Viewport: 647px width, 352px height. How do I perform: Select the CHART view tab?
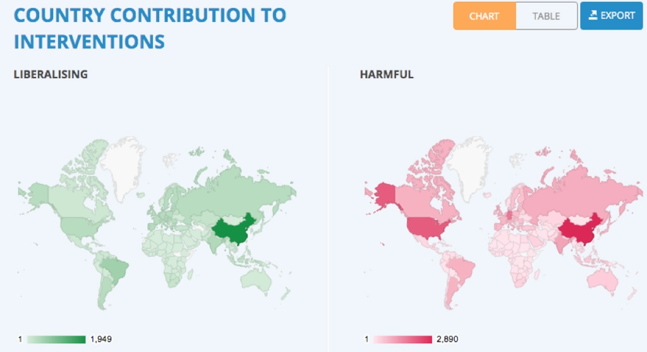(484, 16)
